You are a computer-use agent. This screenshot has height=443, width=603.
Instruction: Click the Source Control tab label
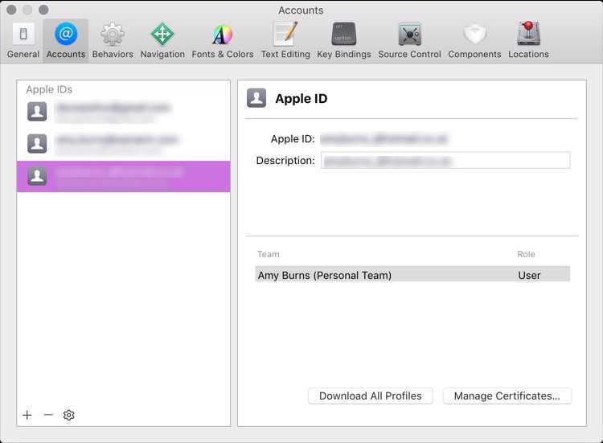(x=409, y=54)
